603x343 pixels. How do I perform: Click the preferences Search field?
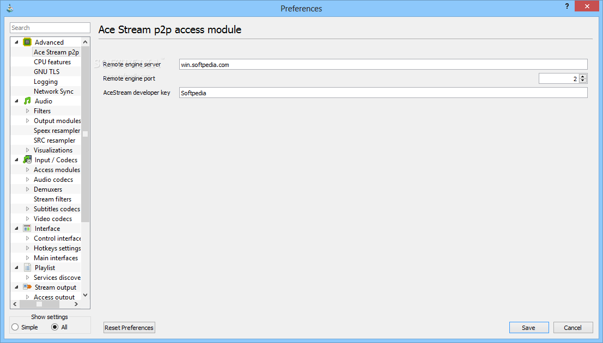pos(50,28)
